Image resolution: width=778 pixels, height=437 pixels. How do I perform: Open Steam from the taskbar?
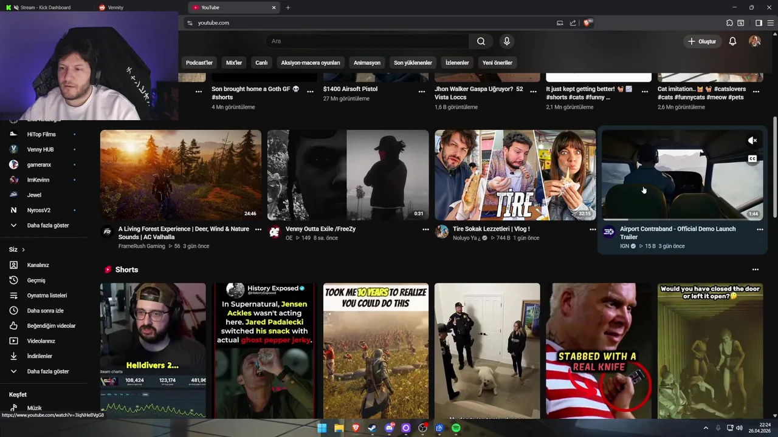372,428
